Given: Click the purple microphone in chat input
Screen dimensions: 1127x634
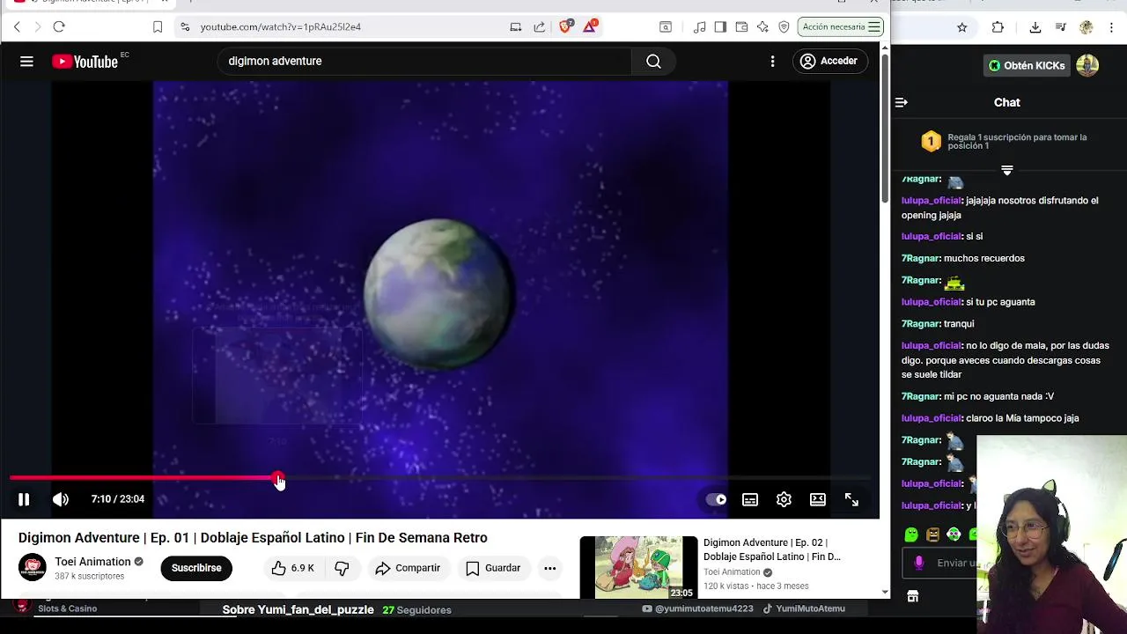Looking at the screenshot, I should coord(919,563).
